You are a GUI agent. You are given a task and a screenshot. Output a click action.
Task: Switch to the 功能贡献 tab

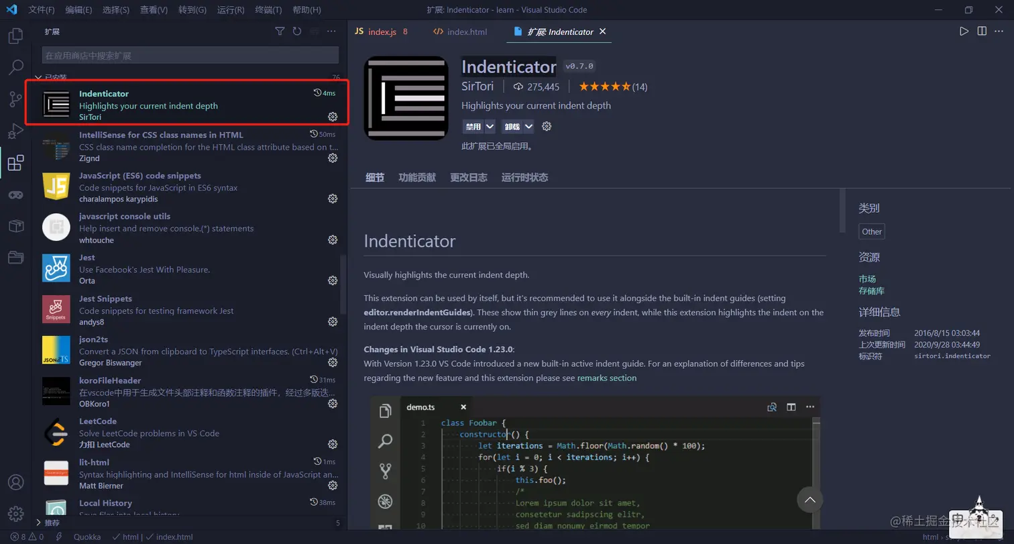point(416,177)
